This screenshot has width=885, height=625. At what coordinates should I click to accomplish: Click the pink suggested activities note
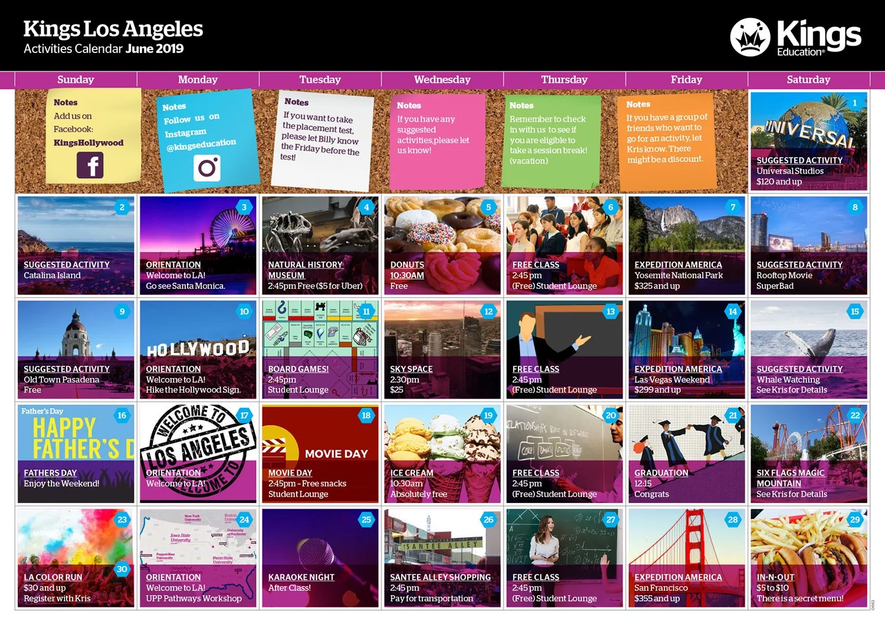click(x=438, y=142)
